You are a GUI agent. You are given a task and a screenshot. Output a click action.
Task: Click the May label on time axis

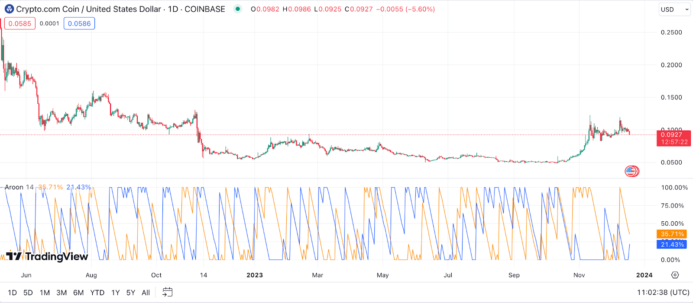[x=383, y=275]
